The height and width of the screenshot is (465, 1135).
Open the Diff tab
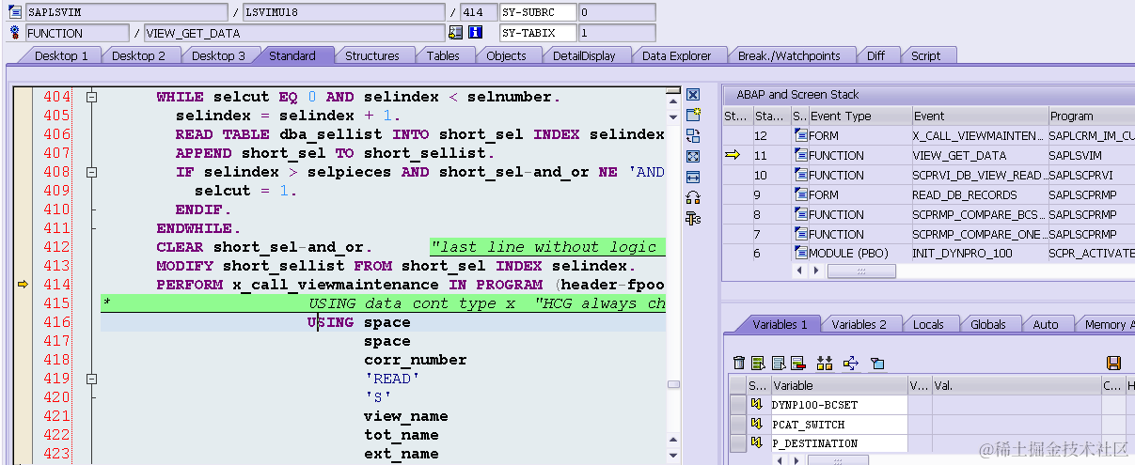[x=876, y=55]
